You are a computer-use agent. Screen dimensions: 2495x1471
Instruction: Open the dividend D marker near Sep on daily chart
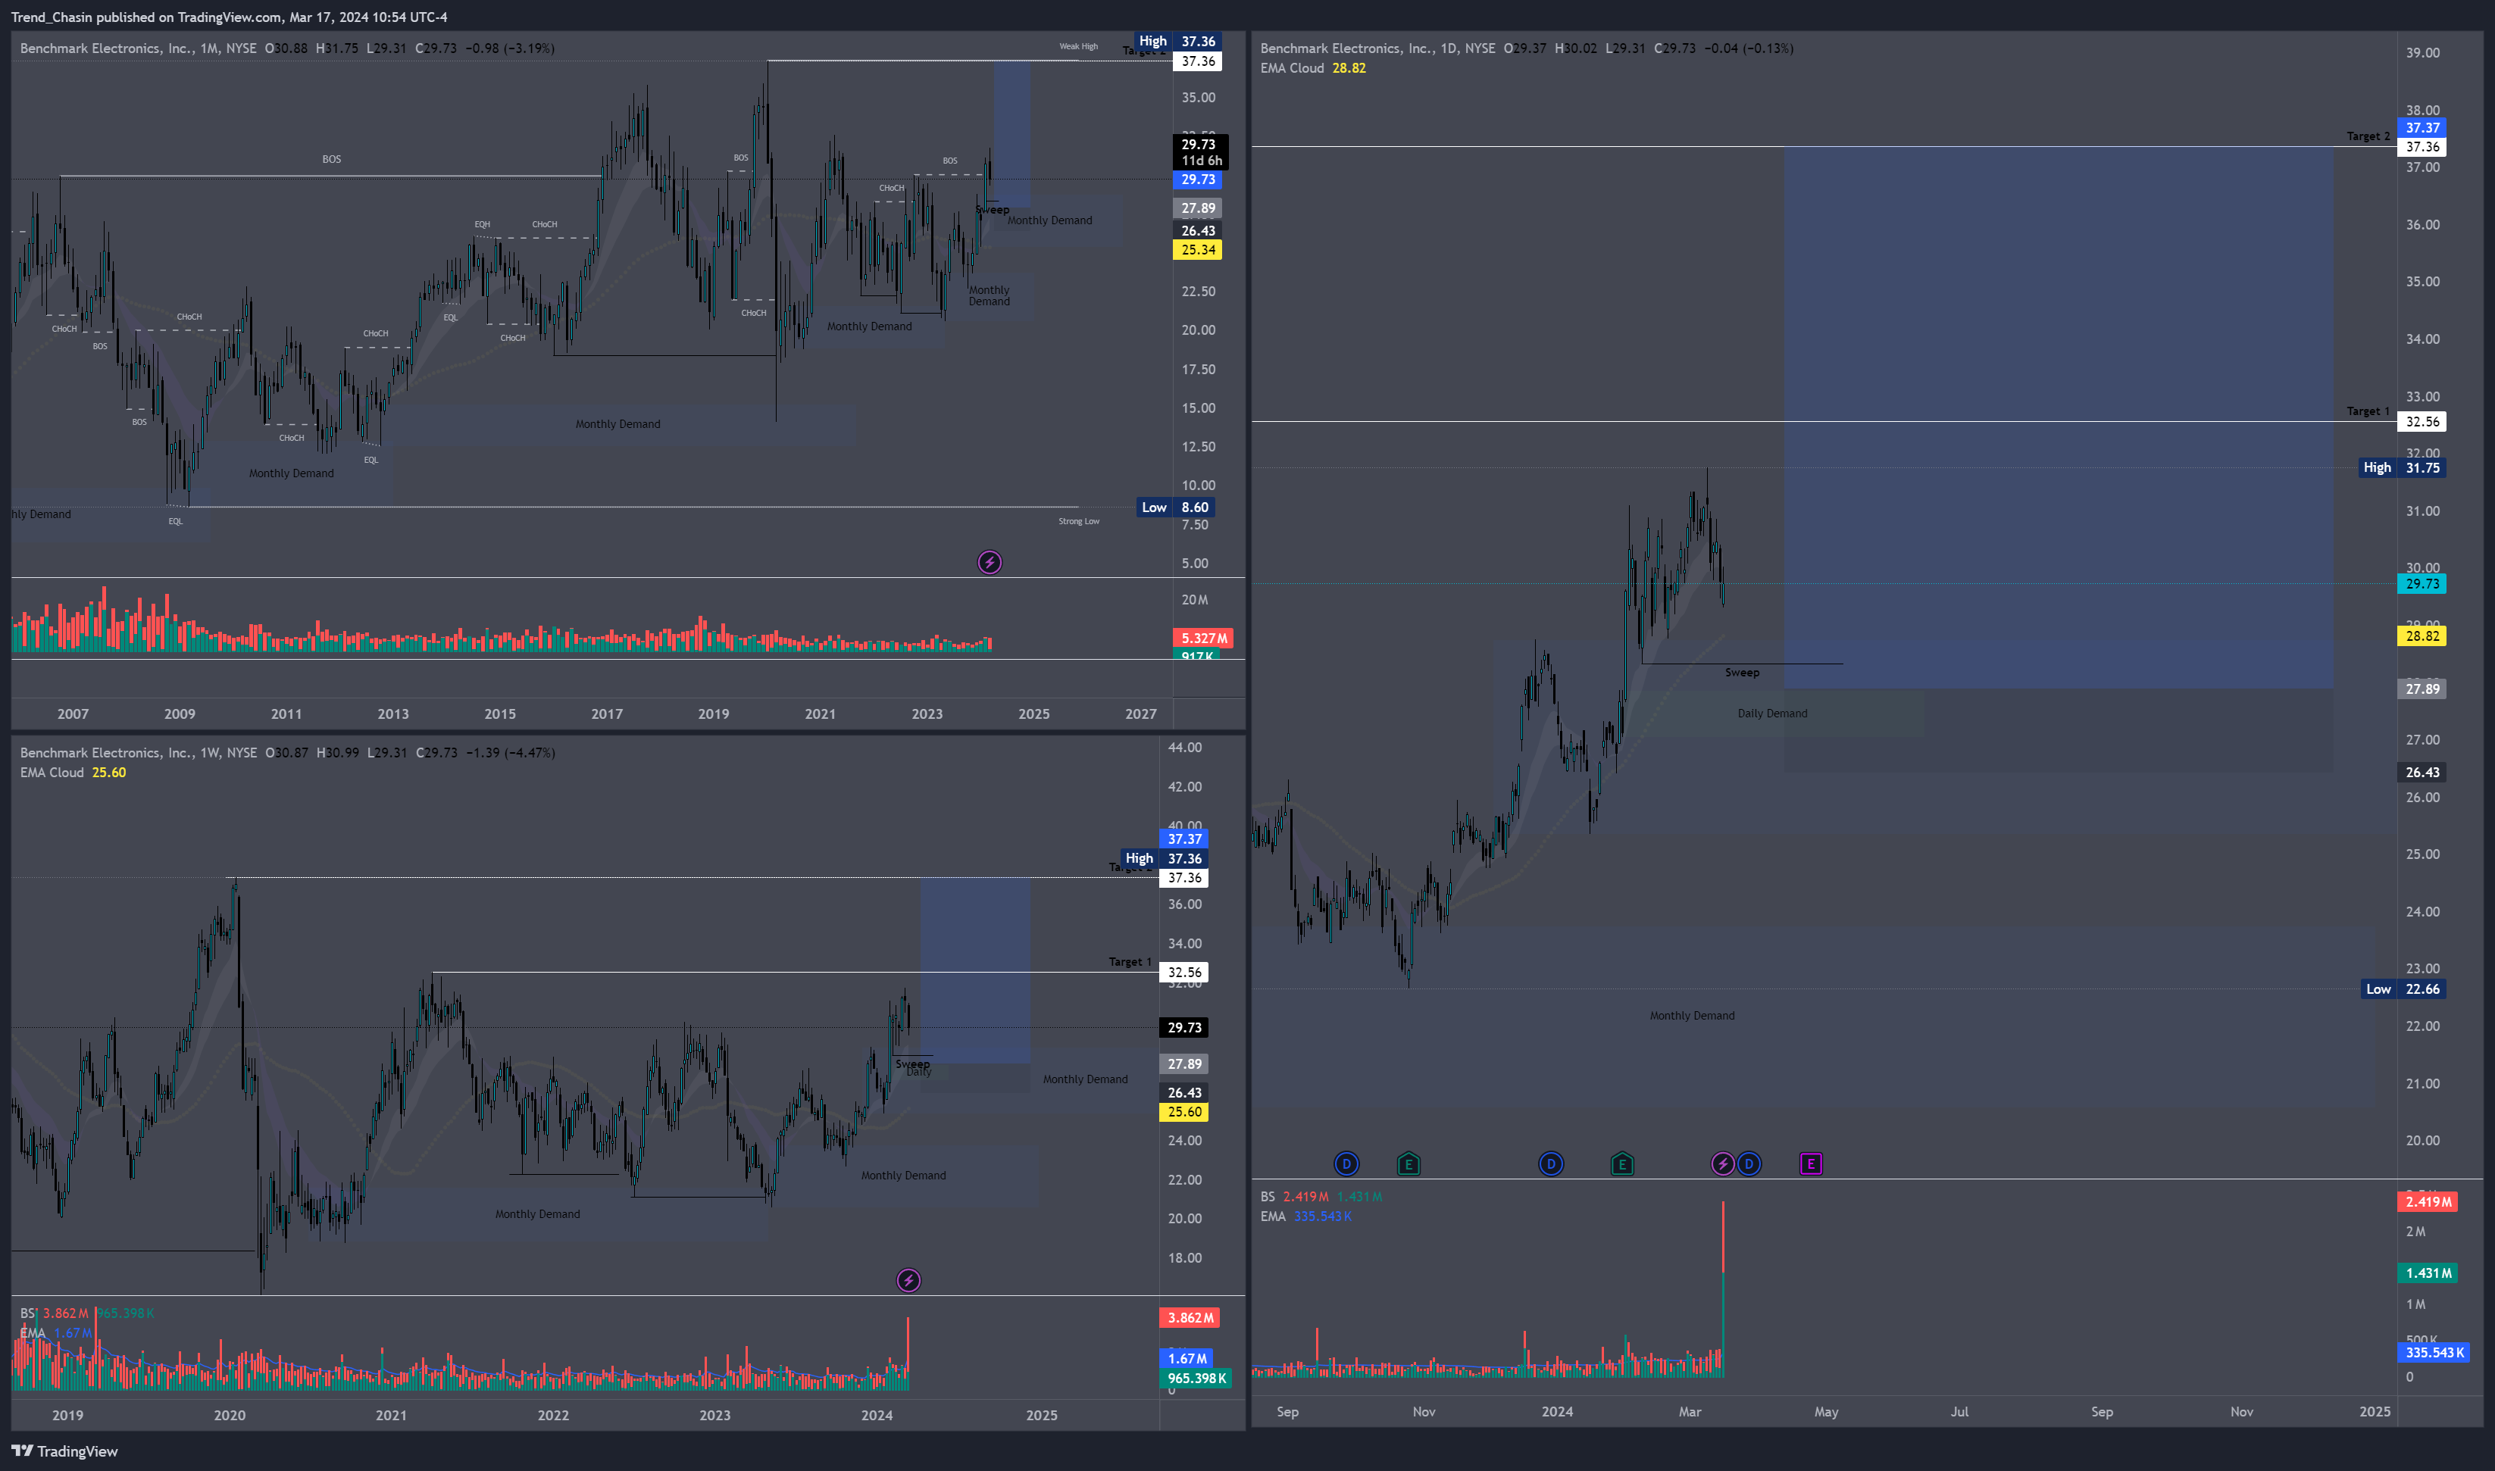point(1346,1163)
